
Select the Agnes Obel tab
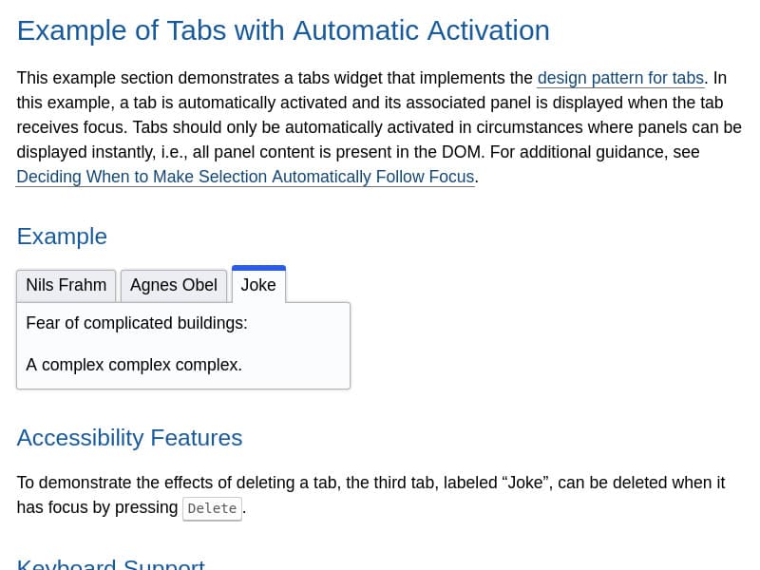pyautogui.click(x=173, y=285)
